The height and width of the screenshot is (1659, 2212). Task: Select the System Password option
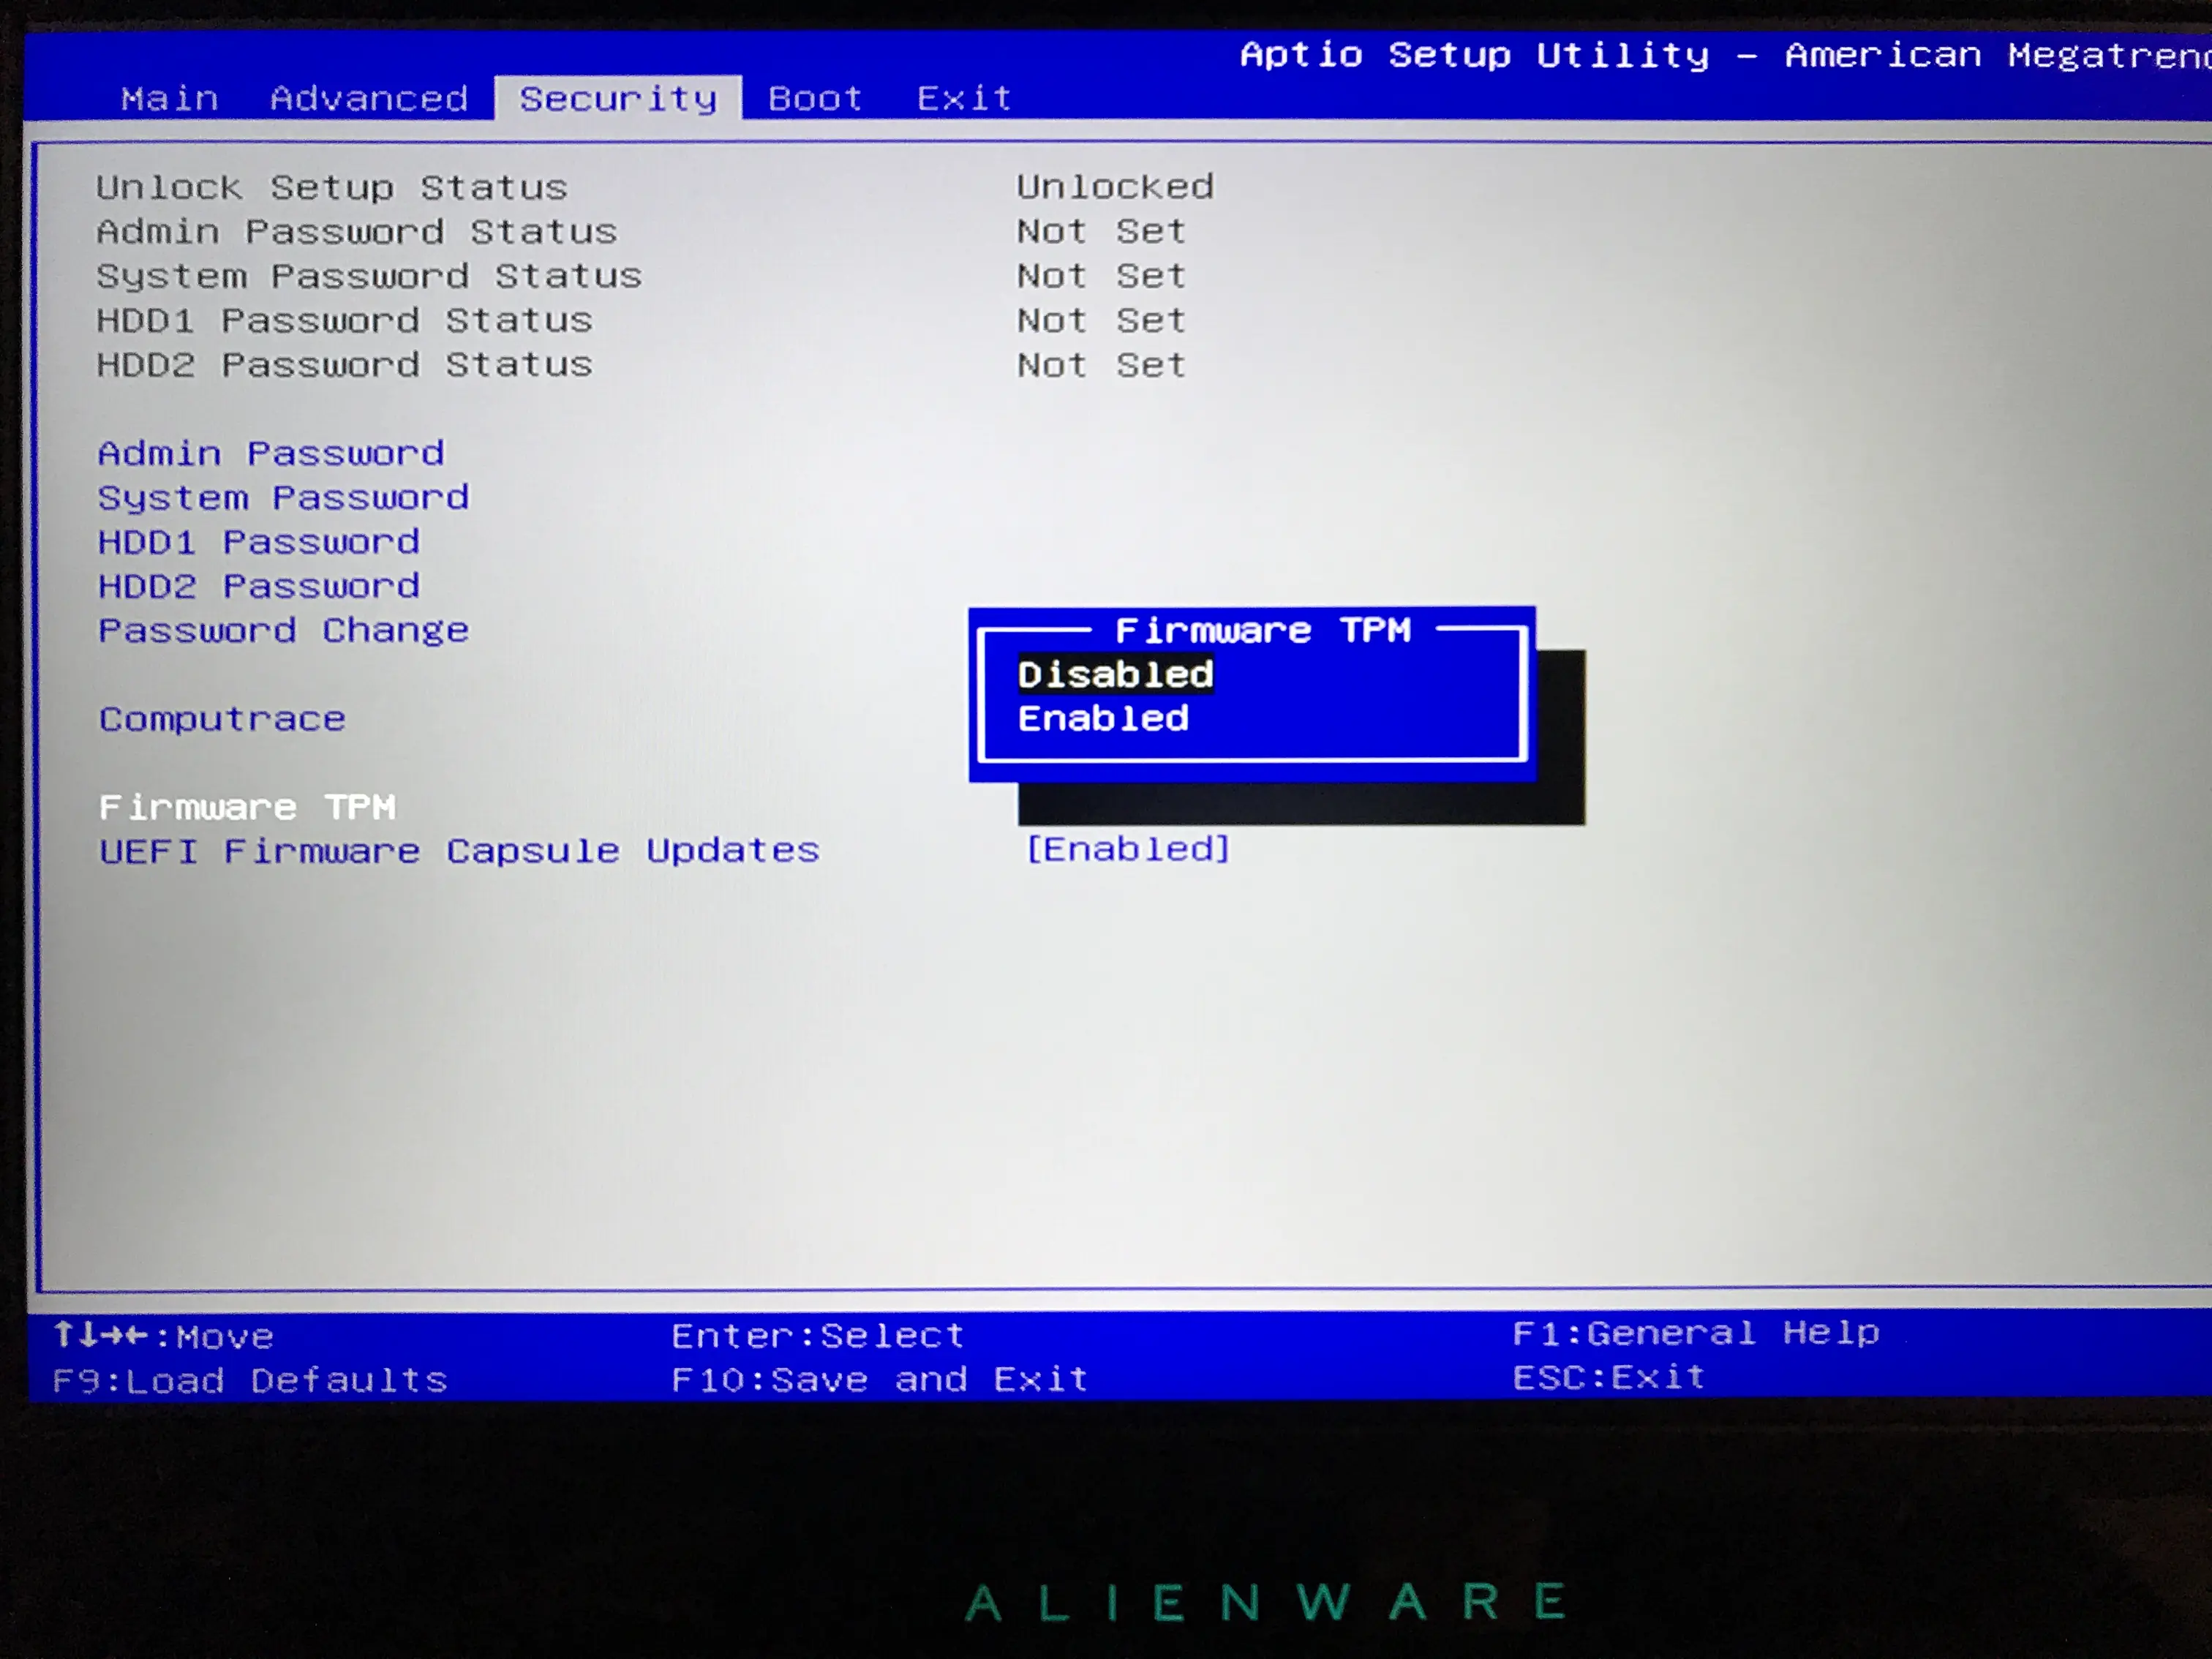click(283, 497)
